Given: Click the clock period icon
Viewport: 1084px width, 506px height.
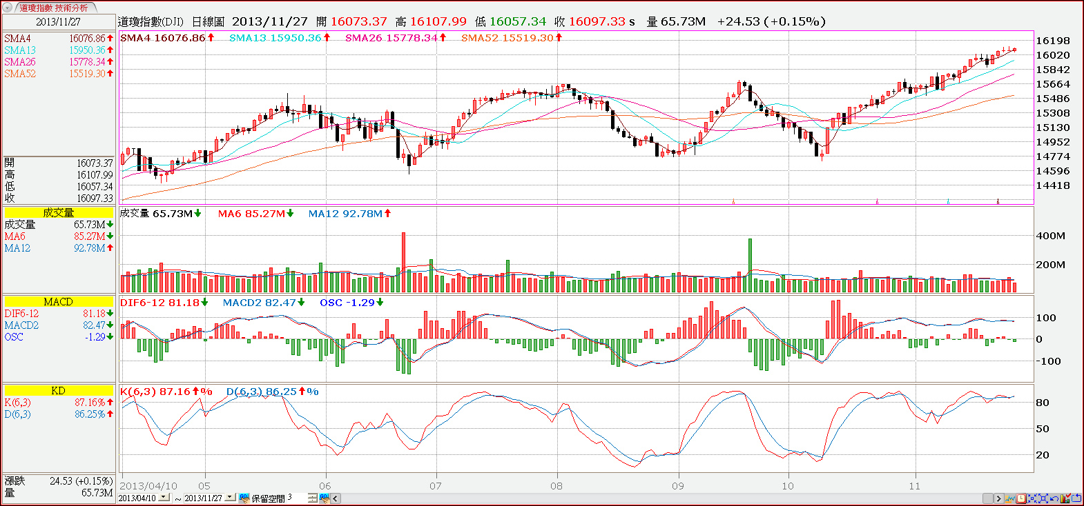Looking at the screenshot, I should [1021, 498].
